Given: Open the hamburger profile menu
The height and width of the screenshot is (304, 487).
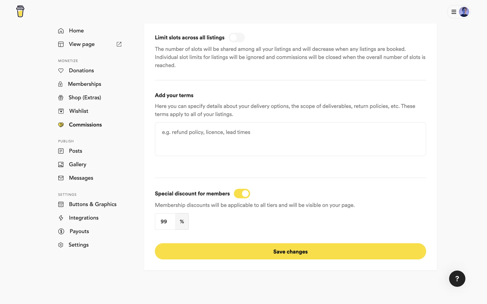Looking at the screenshot, I should (x=454, y=12).
